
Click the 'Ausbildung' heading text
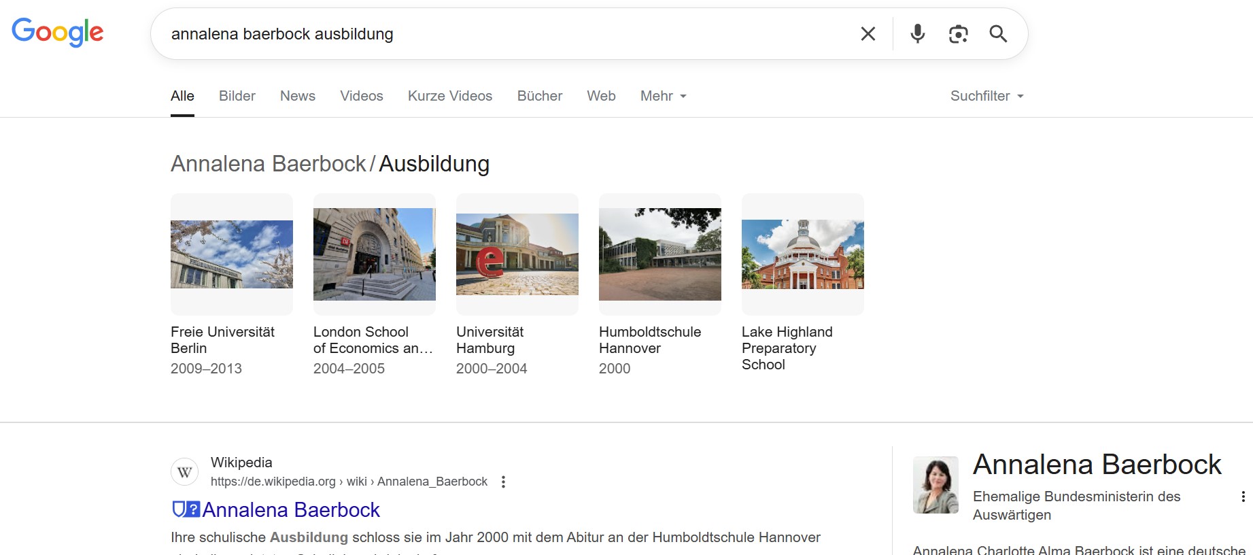click(434, 164)
